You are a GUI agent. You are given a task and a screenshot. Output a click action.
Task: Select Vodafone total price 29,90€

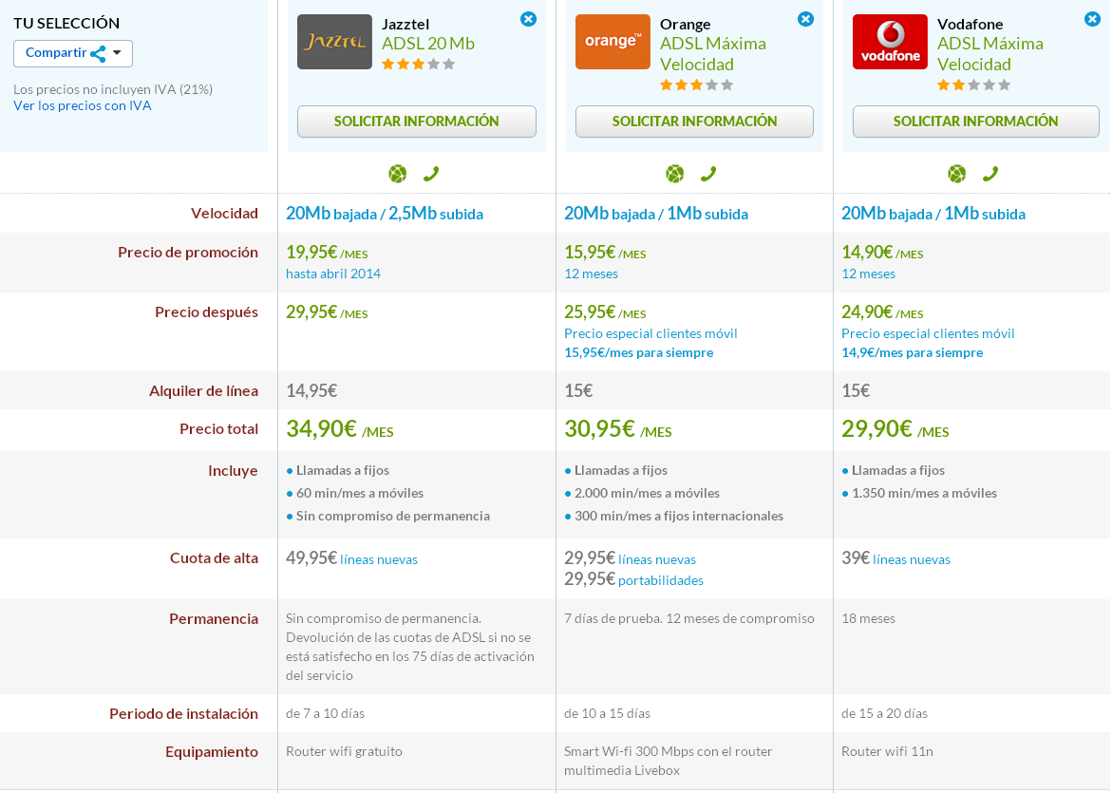click(x=895, y=429)
